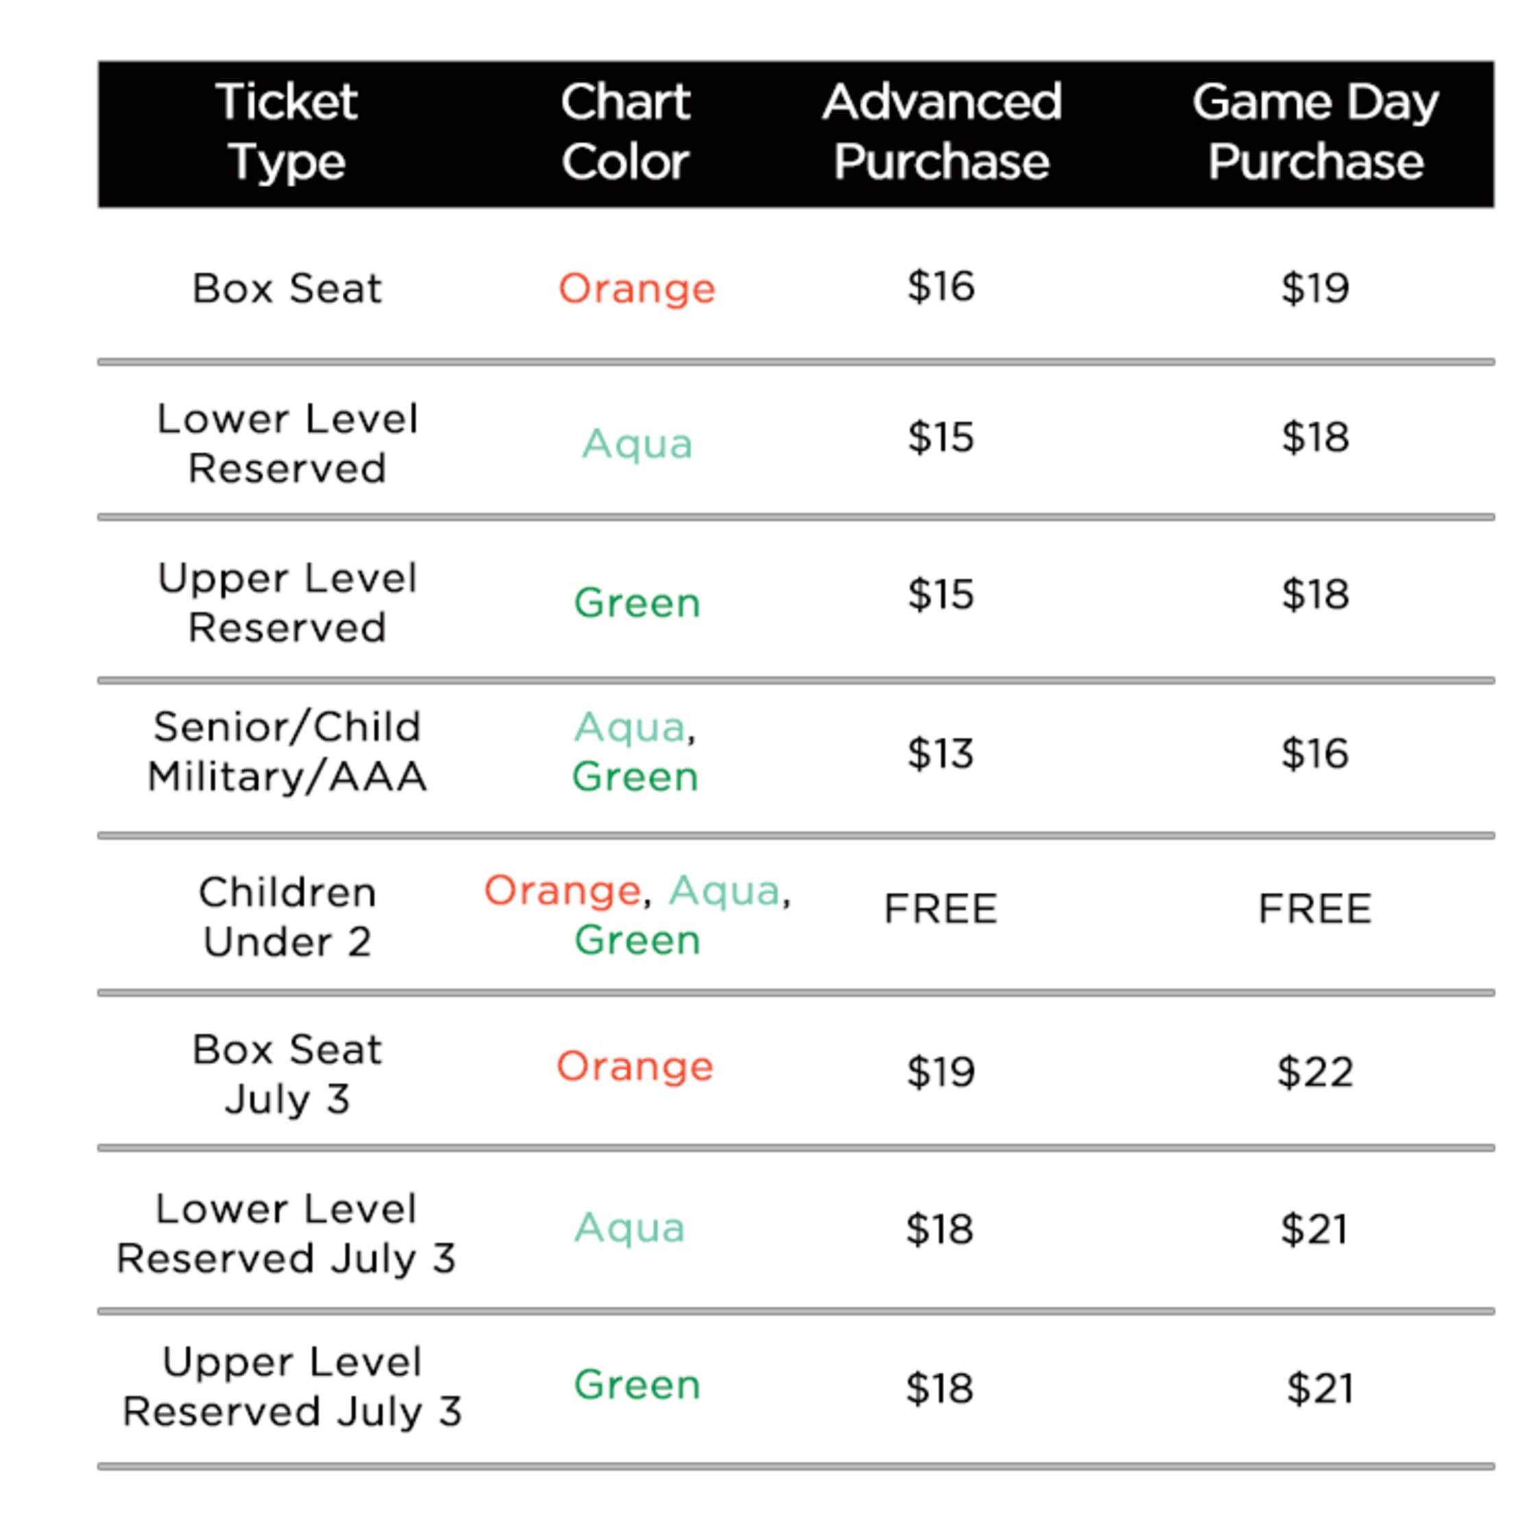Click the Orange color label for Box Seat
The image size is (1514, 1514).
coord(636,289)
